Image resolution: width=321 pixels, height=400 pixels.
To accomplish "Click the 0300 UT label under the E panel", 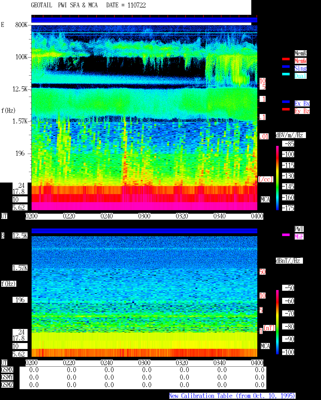I will (x=144, y=216).
